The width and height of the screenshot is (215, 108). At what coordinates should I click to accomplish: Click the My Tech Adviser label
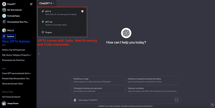15,10
